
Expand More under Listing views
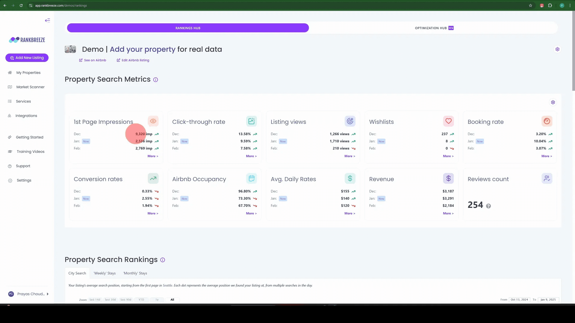[349, 156]
